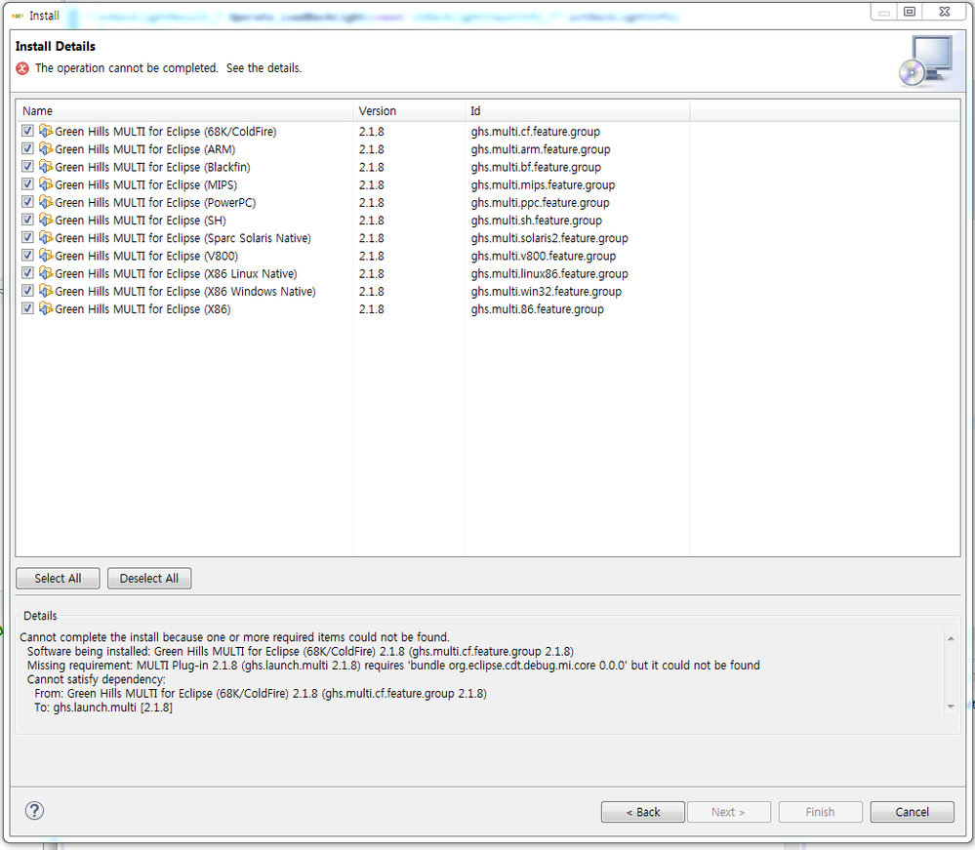Select ghs.multi.86.feature.group id cell
This screenshot has width=975, height=850.
click(x=537, y=309)
